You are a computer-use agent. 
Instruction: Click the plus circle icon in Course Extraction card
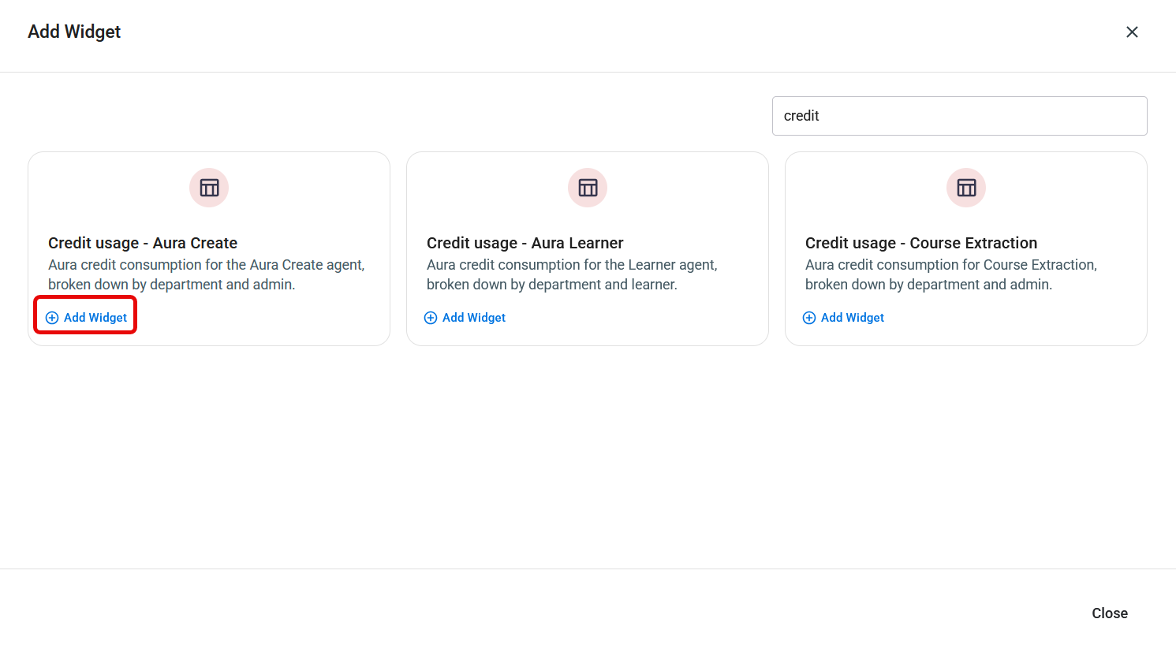click(x=809, y=318)
